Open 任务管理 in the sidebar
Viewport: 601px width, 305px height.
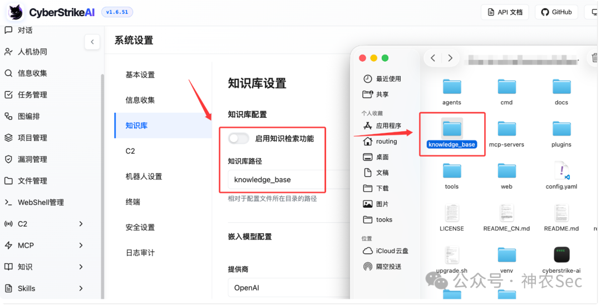pos(25,94)
